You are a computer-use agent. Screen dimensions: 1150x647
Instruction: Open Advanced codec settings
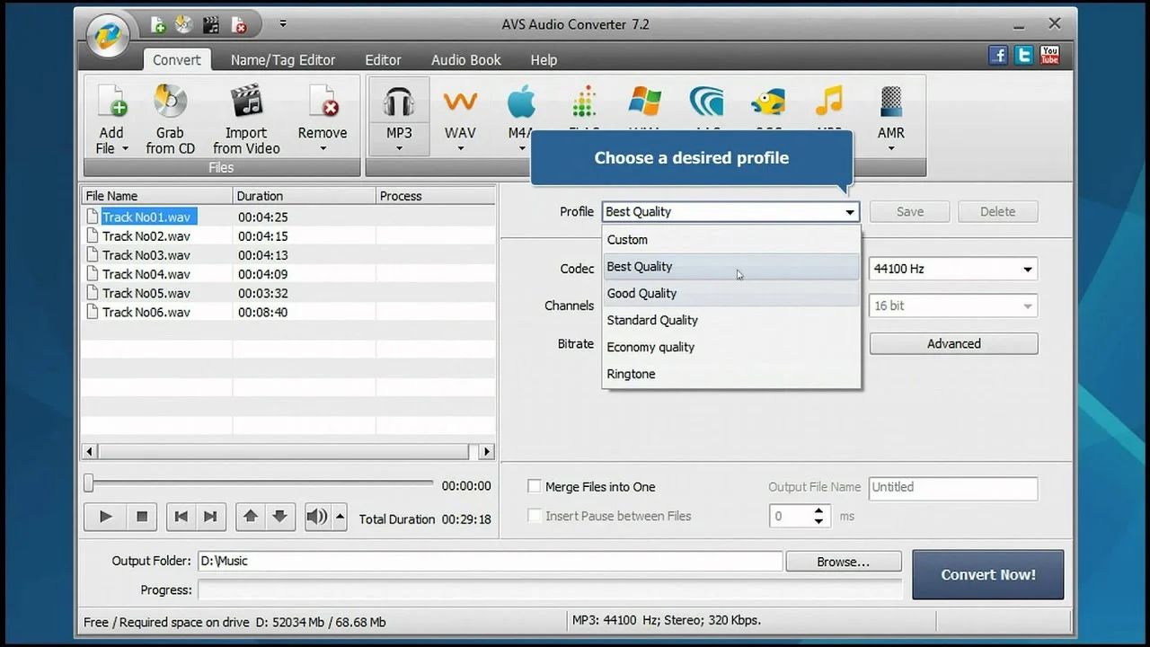point(953,343)
